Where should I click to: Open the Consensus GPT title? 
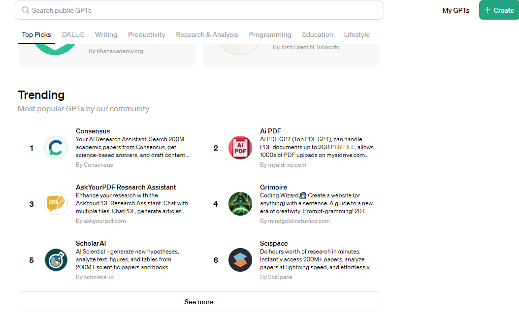click(x=93, y=131)
